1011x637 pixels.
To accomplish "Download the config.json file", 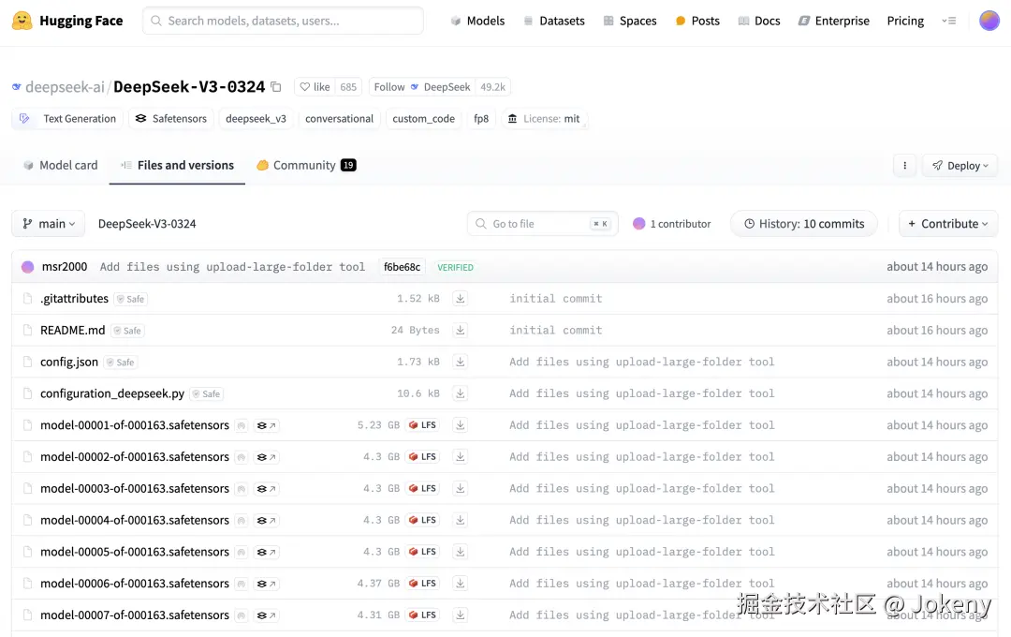I will point(460,362).
